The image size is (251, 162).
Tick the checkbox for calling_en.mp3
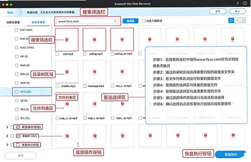[x=112, y=54]
